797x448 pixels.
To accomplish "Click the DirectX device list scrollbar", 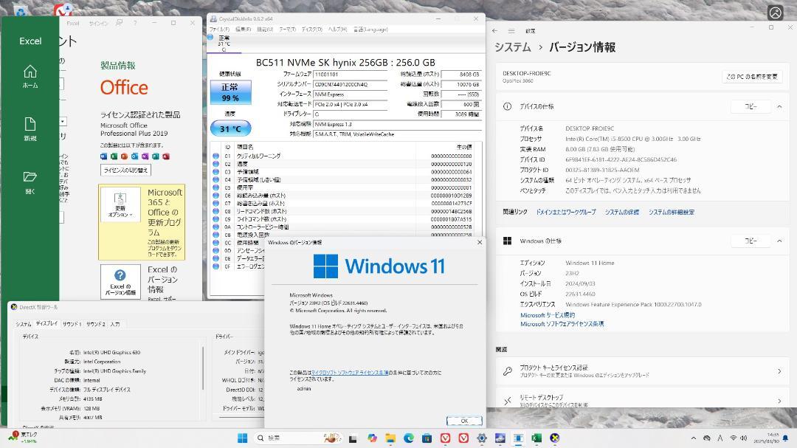I will click(x=203, y=369).
